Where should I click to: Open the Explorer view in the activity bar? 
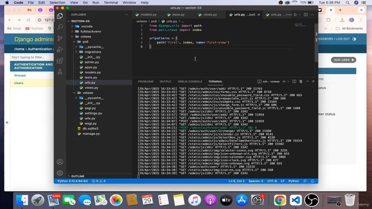[60, 16]
